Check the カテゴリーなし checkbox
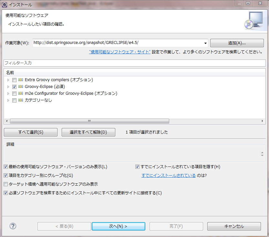 [x=15, y=100]
